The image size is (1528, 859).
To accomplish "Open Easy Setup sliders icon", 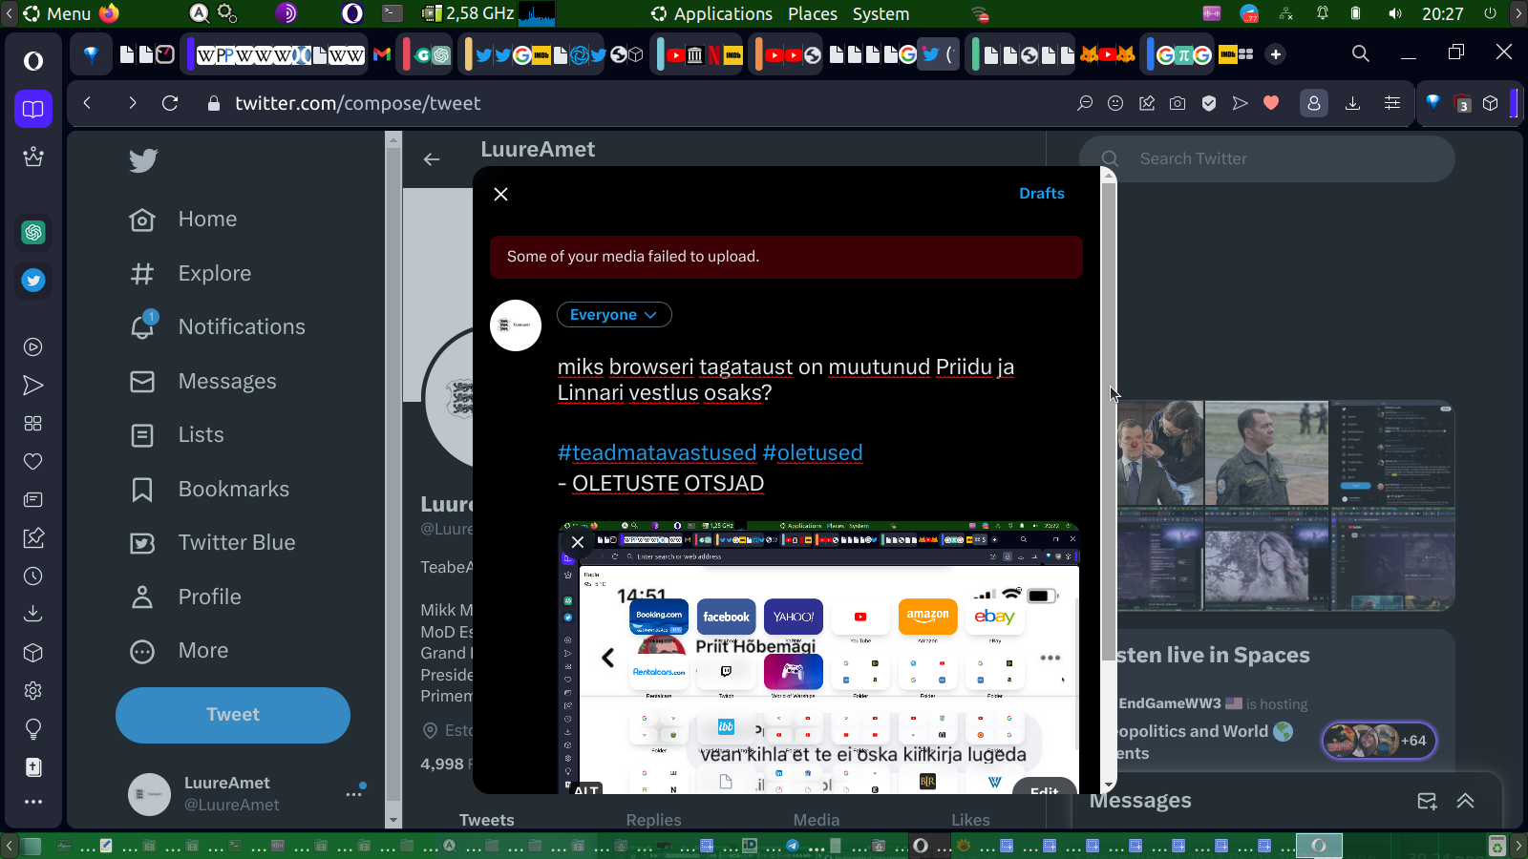I will 1392,103.
